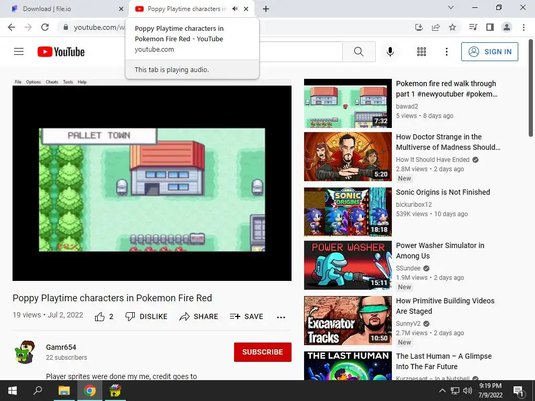Start voice search with microphone icon
This screenshot has height=401, width=535.
tap(390, 52)
